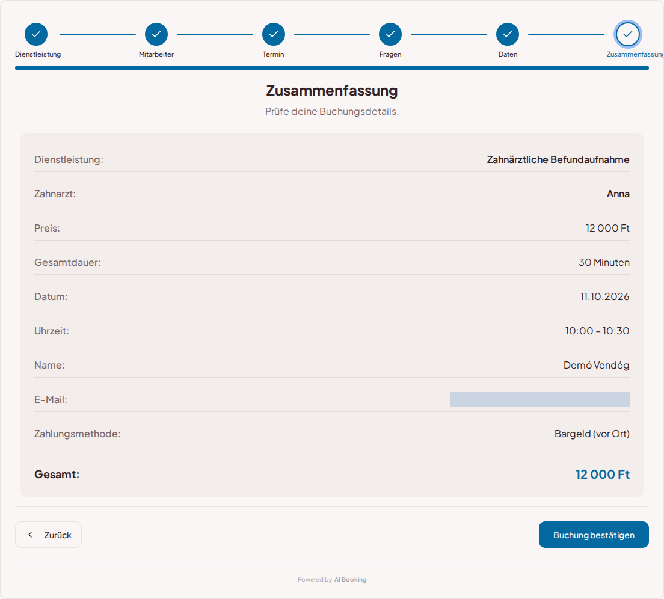The image size is (664, 599).
Task: Click the 'Dienstleistung:' row label
Action: click(x=69, y=159)
